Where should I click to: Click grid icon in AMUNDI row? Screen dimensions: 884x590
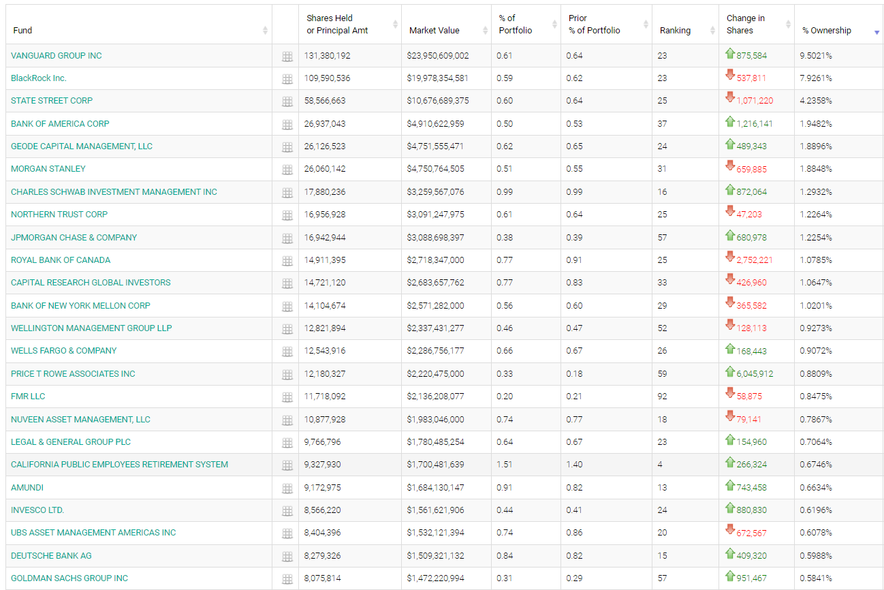coord(287,488)
